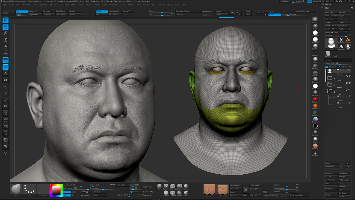
Task: Click the ProjectAll button
Action: (122, 185)
